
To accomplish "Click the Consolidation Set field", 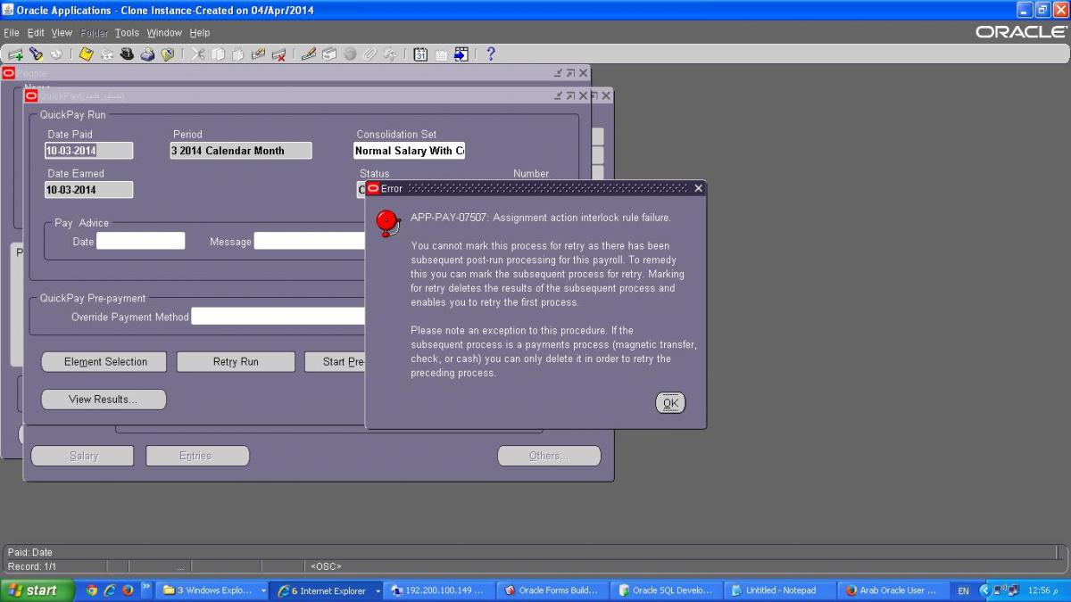I will point(409,151).
